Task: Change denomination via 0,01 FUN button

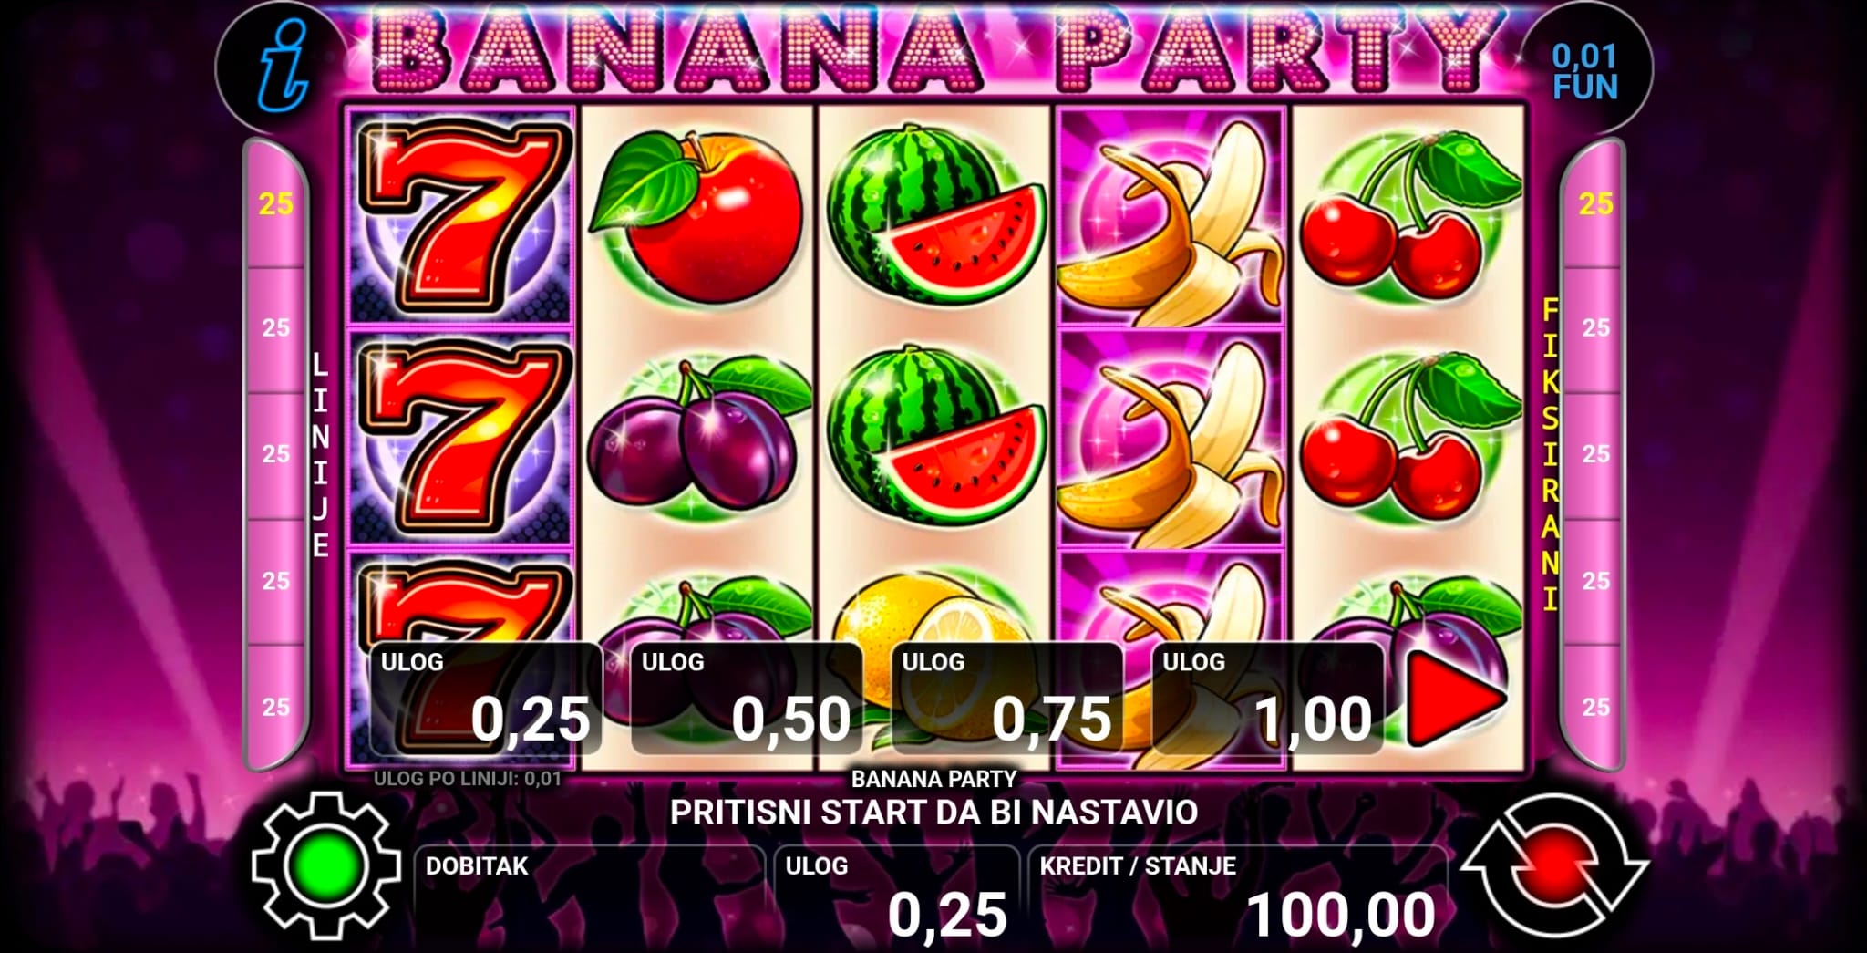Action: tap(1585, 71)
